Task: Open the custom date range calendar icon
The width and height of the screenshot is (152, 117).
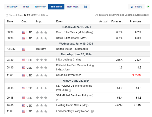Action: coord(86,7)
